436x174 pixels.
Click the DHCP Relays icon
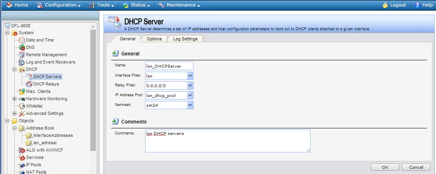[x=29, y=84]
